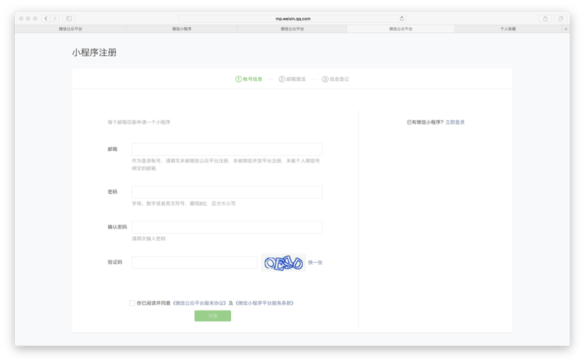Focus the 密码 input field

coord(227,192)
